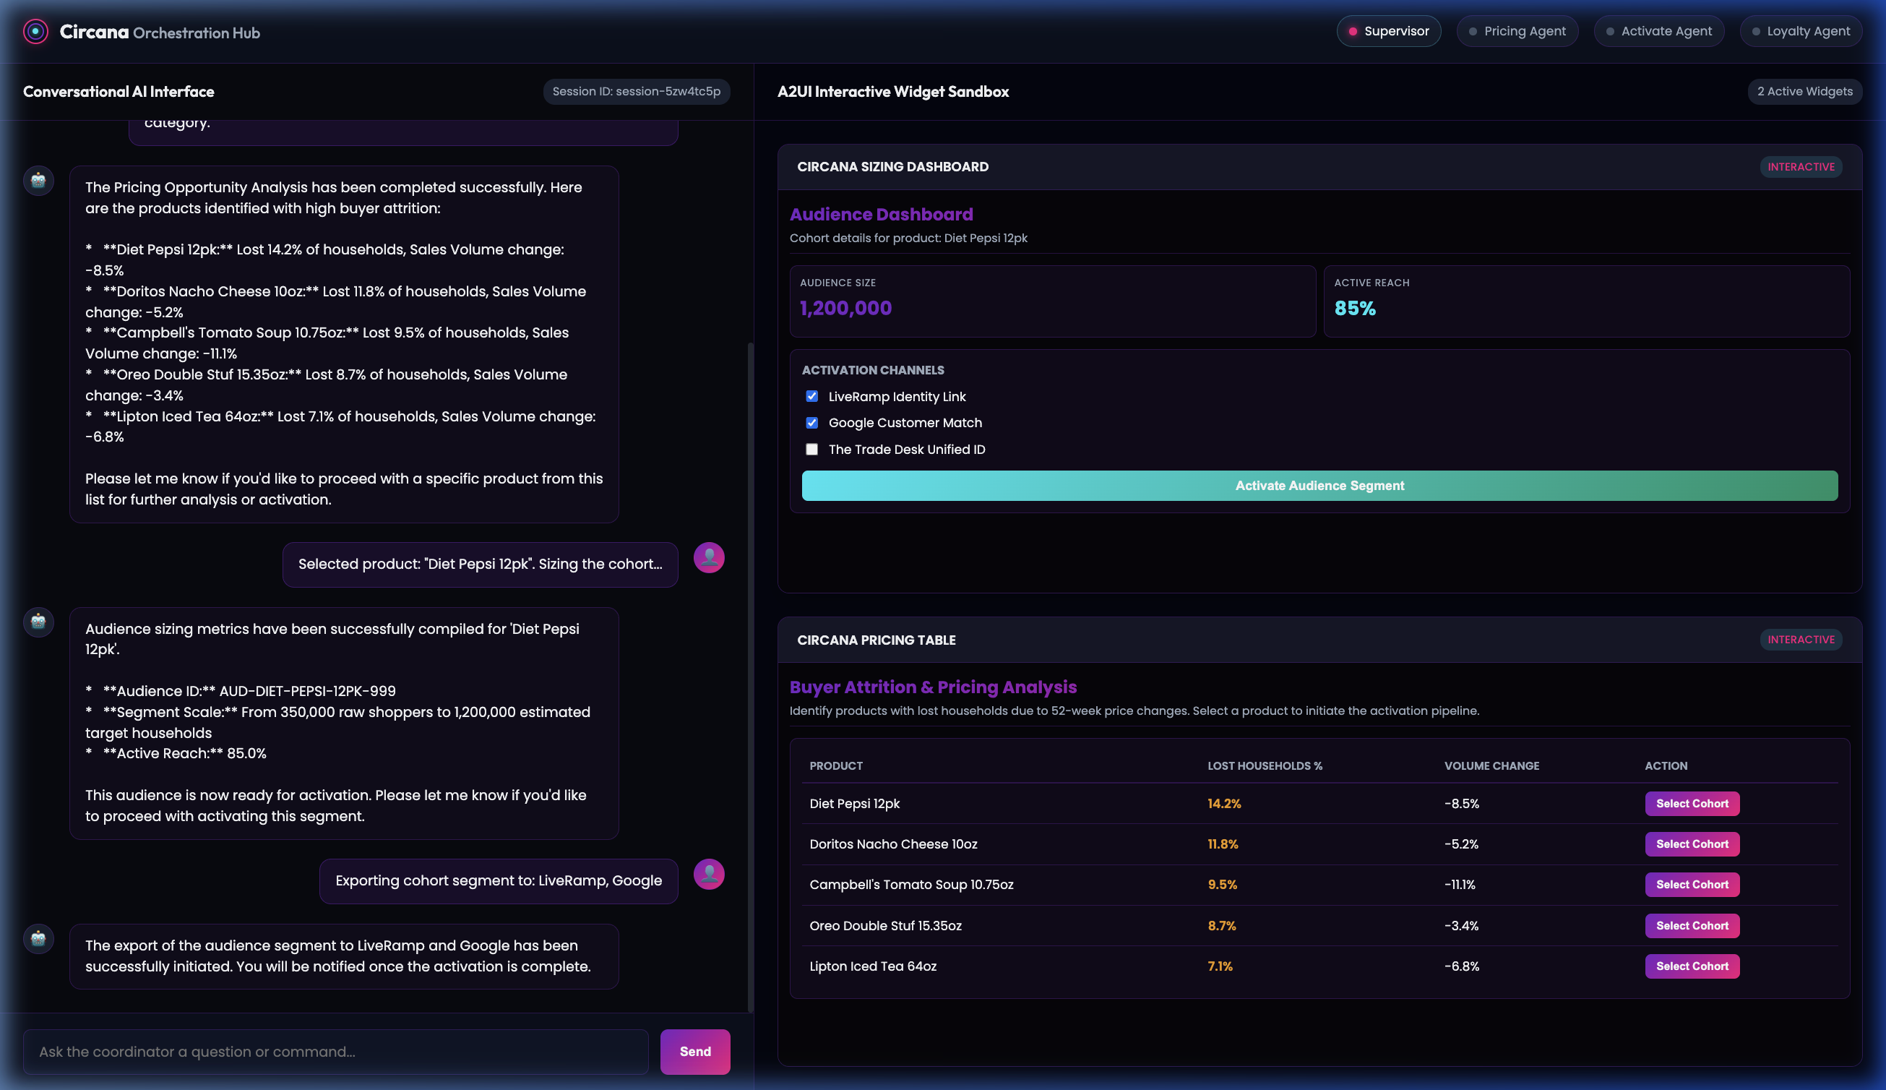This screenshot has height=1090, width=1886.
Task: Send the chat message
Action: click(694, 1052)
